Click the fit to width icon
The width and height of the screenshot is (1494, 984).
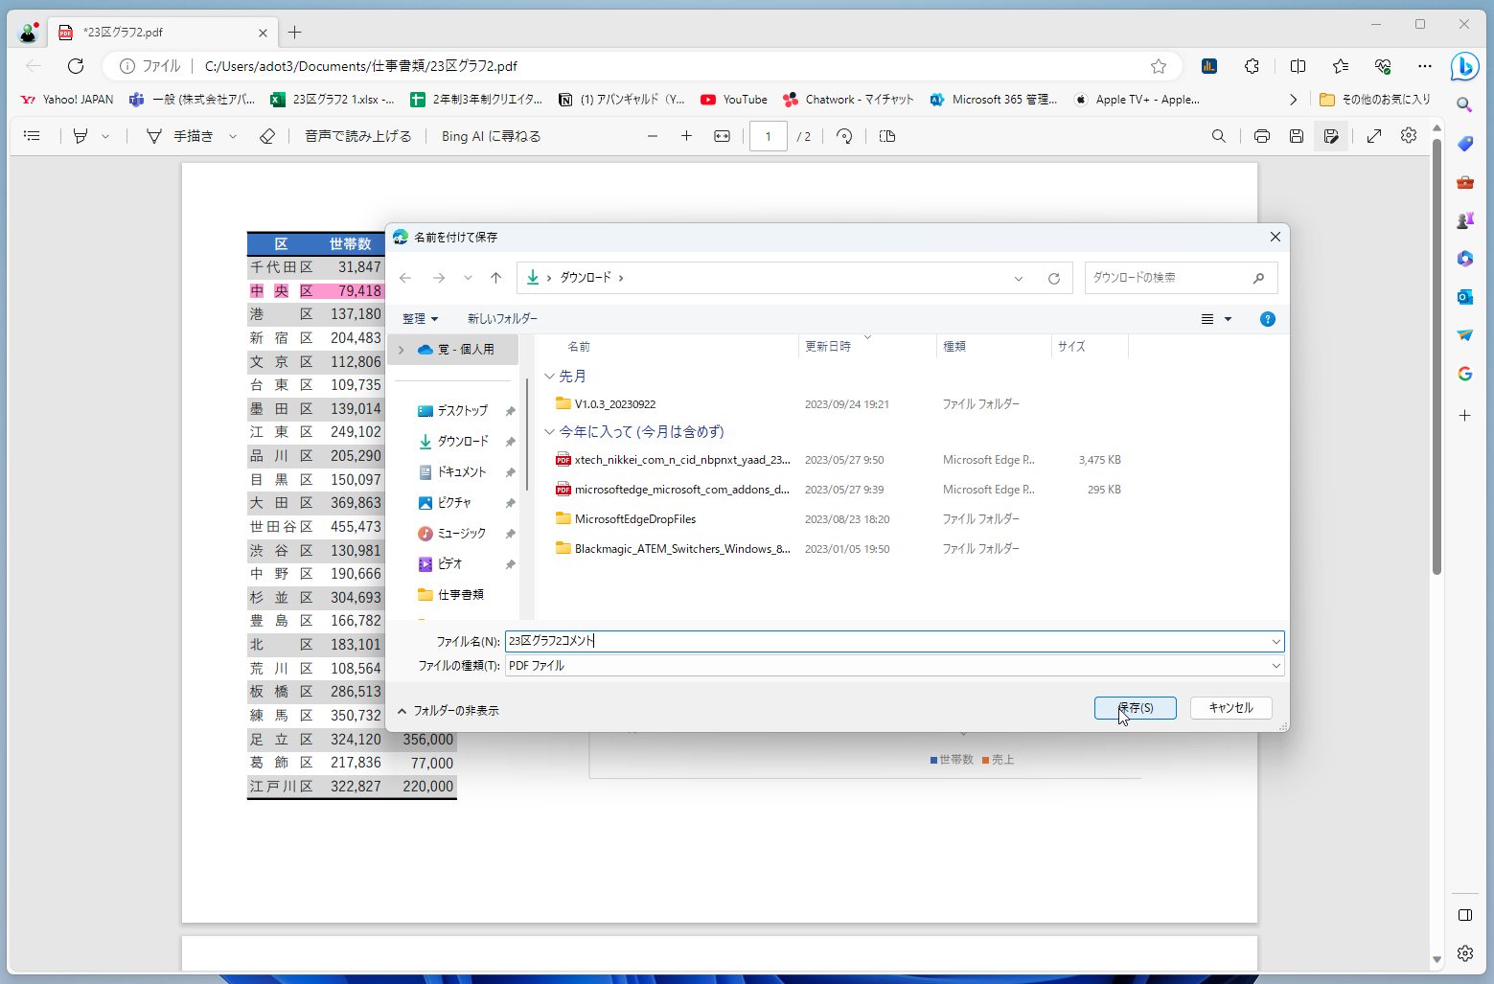coord(723,136)
